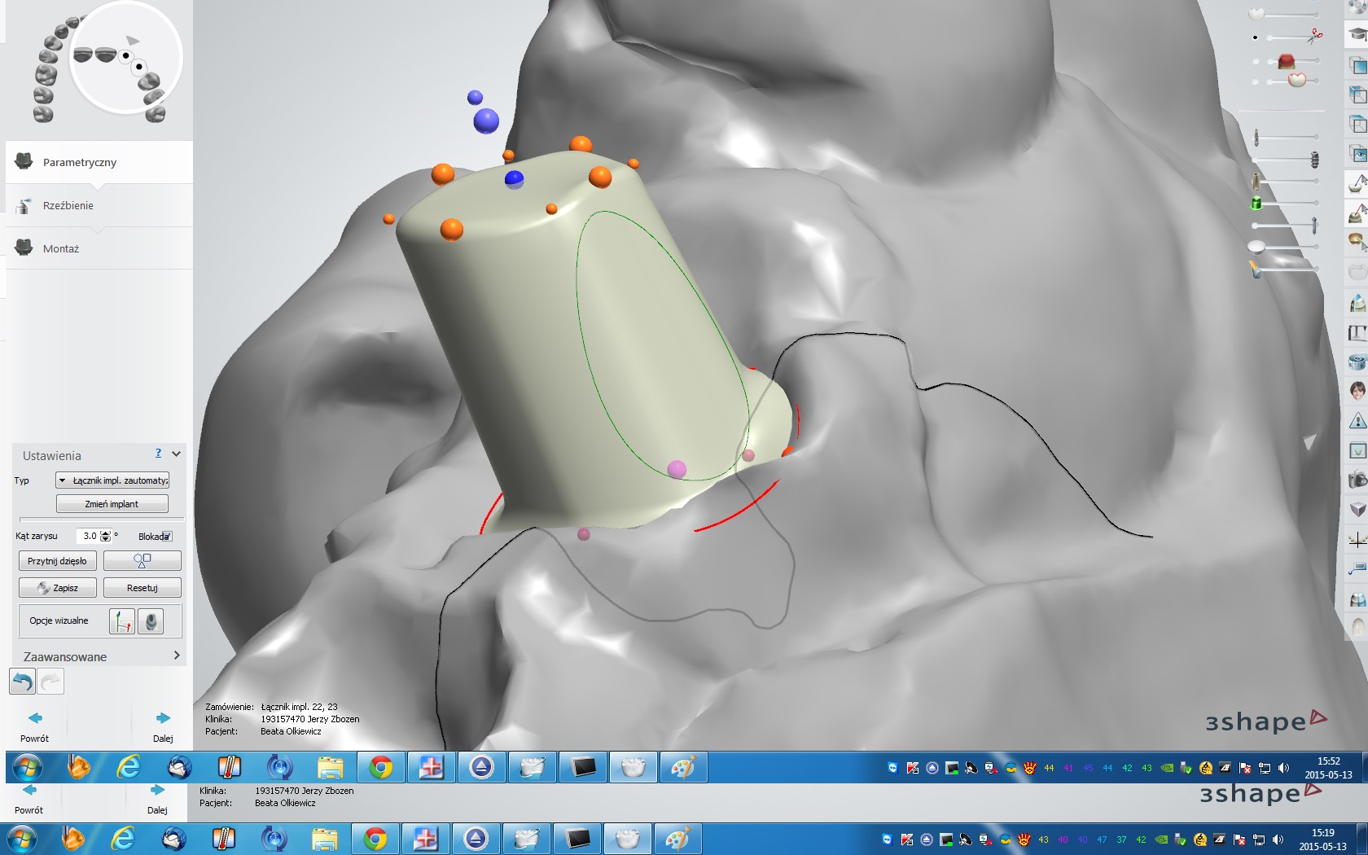The height and width of the screenshot is (855, 1368).
Task: Click the graduation cap help icon
Action: 1357,34
